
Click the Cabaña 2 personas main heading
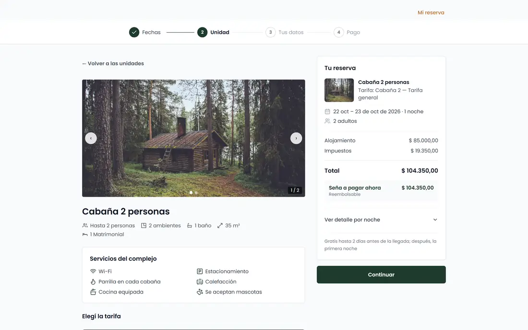tap(126, 211)
